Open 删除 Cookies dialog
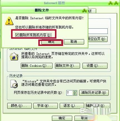Screen dimensions: 120x121 click(x=37, y=66)
